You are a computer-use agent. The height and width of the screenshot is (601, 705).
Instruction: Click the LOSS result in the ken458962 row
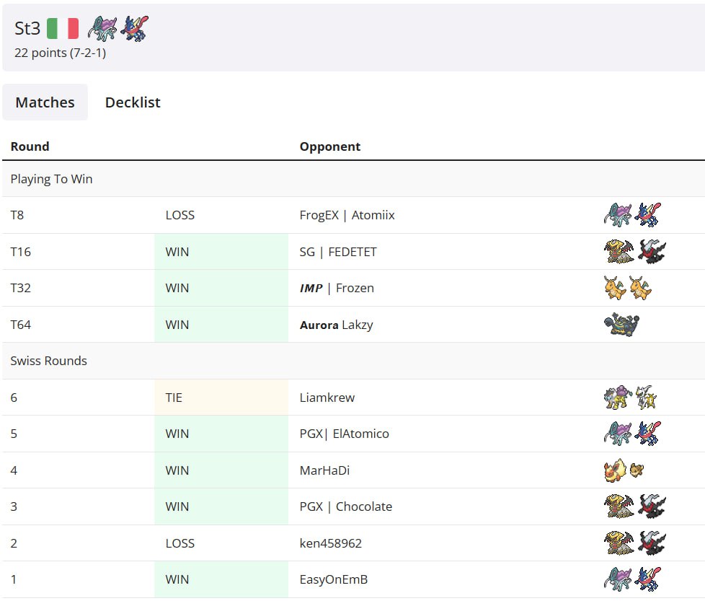coord(179,543)
